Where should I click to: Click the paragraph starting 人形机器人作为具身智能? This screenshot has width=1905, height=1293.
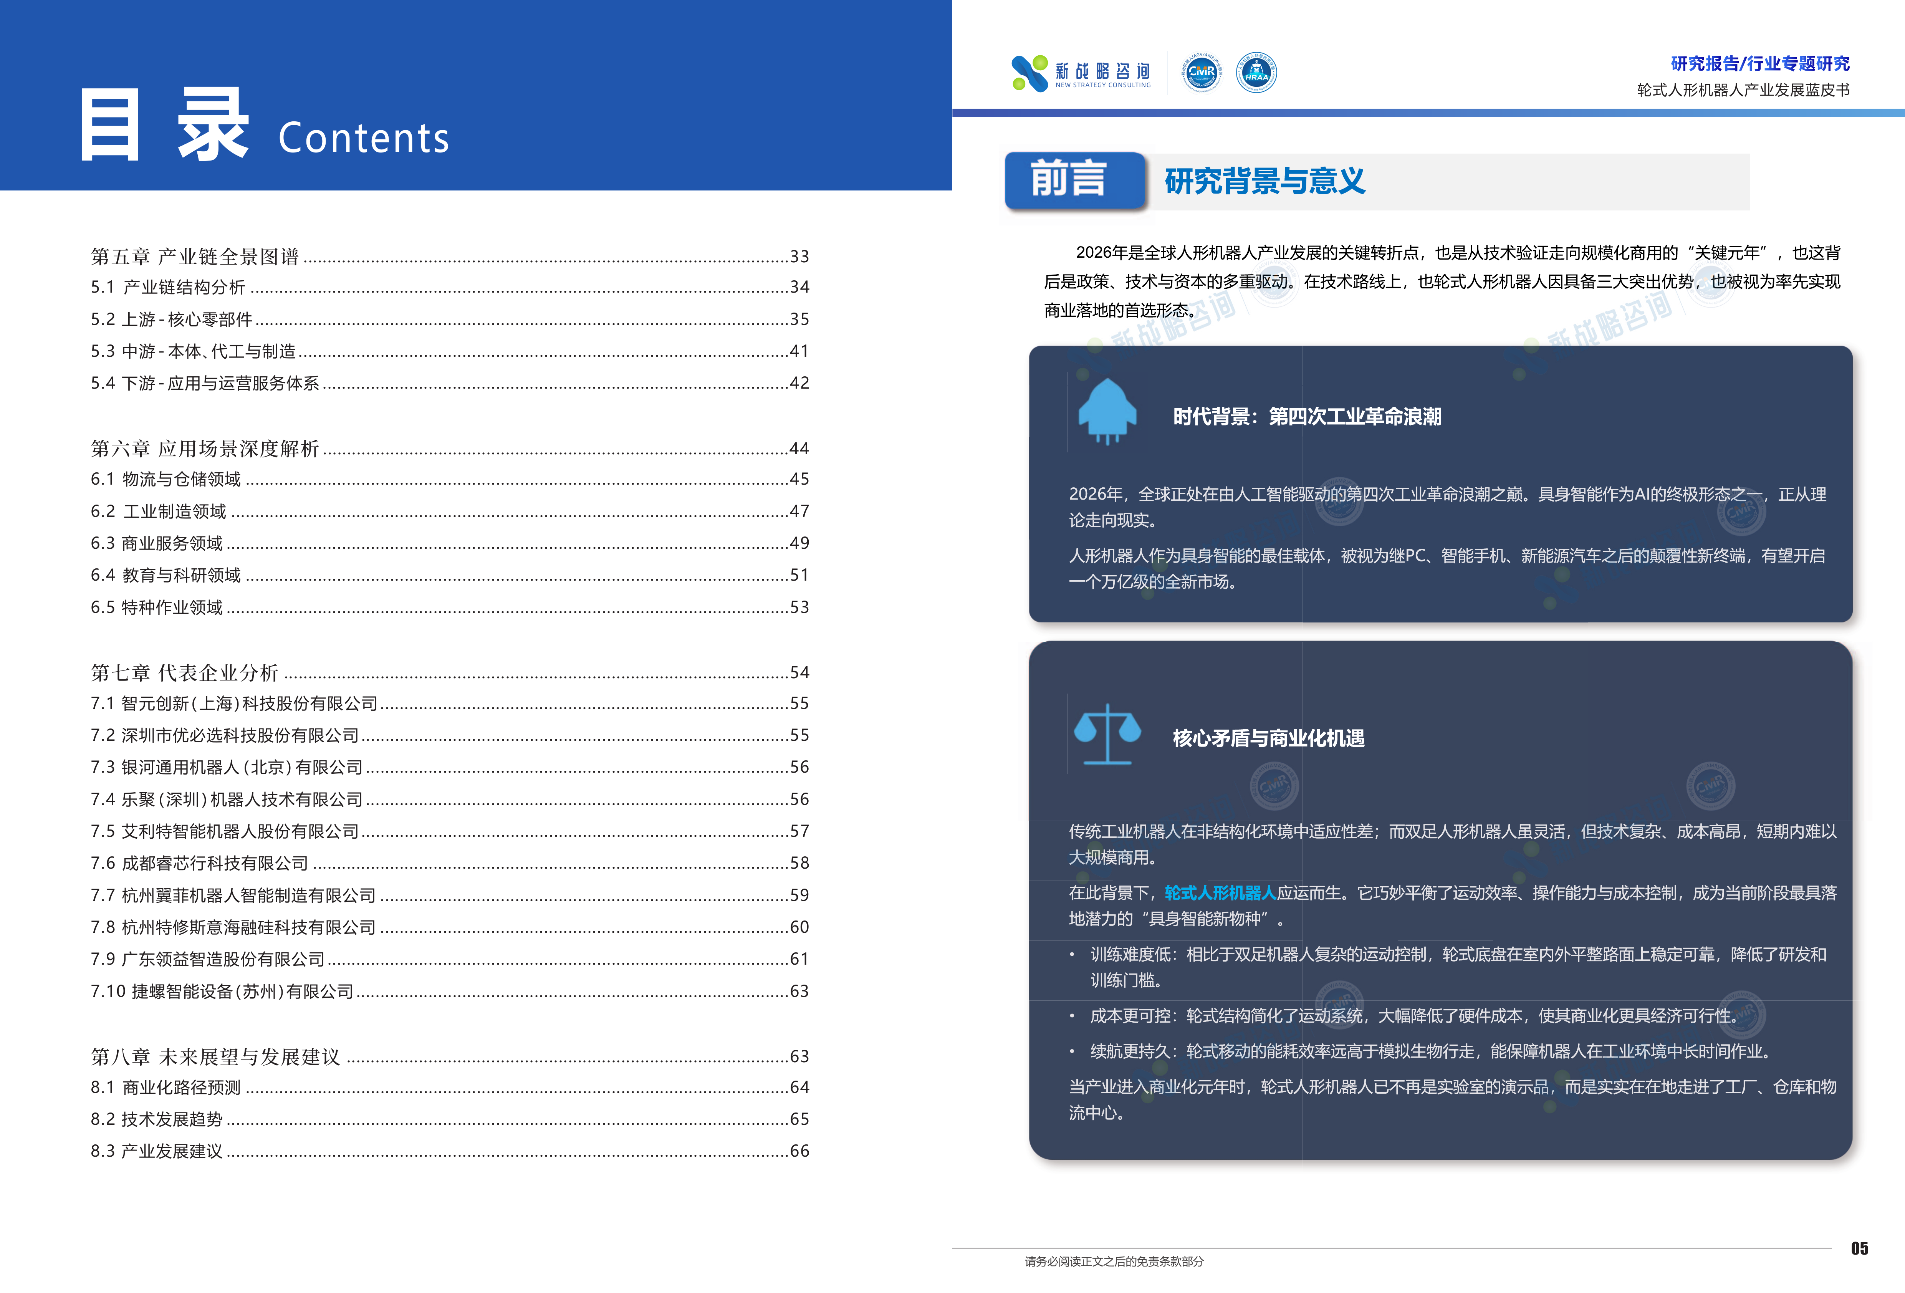[x=1448, y=568]
